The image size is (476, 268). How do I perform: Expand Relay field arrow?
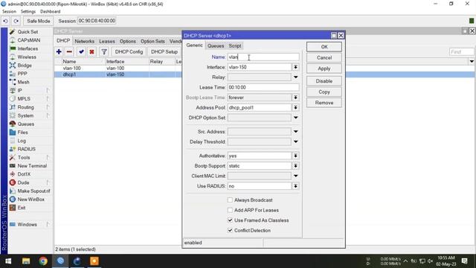coord(295,77)
